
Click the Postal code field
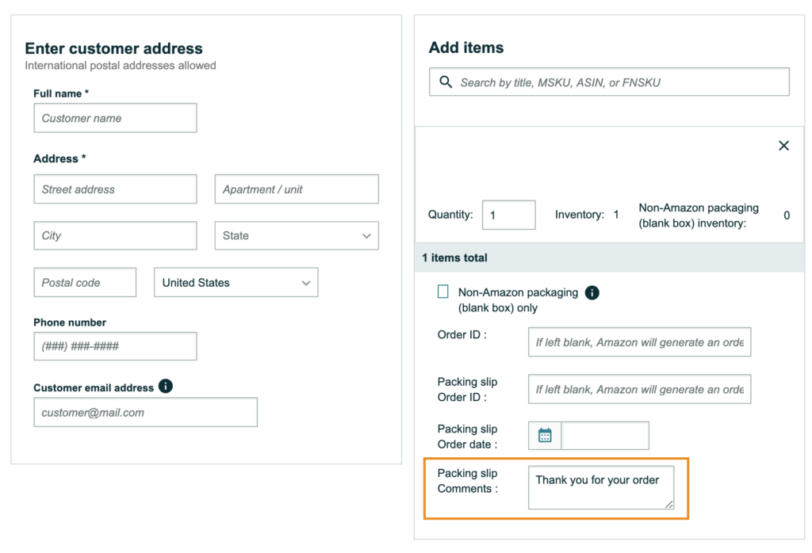pyautogui.click(x=85, y=283)
